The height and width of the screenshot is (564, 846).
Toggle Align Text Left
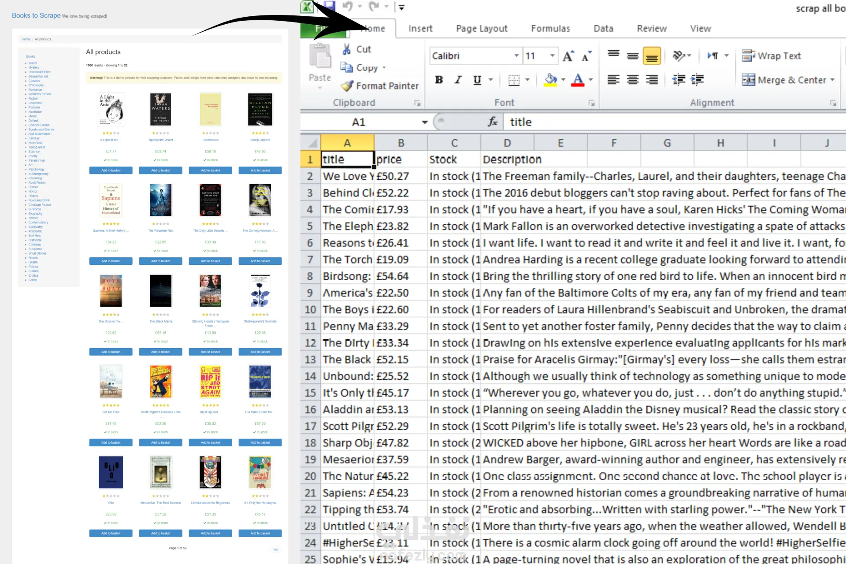click(613, 80)
